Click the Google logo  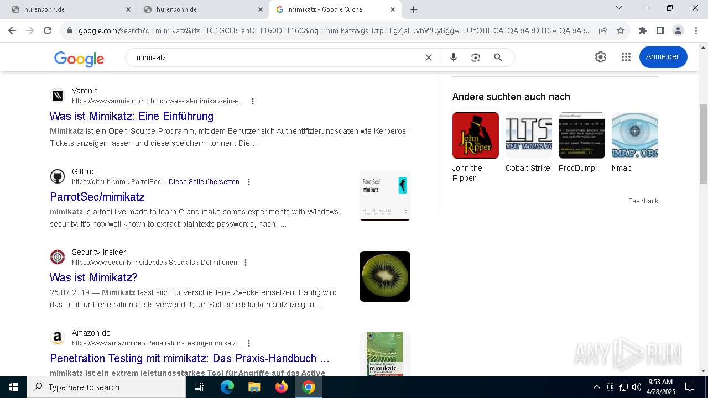coord(79,58)
